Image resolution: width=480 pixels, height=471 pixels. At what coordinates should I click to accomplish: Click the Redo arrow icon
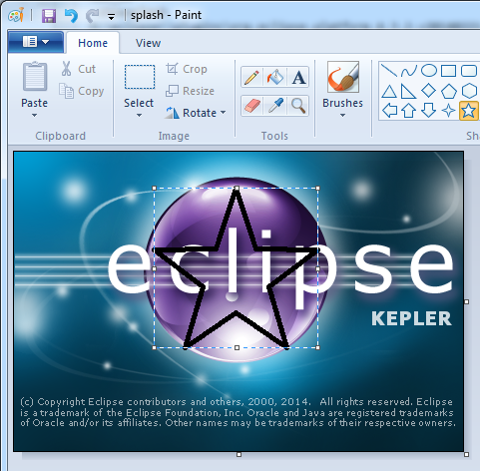coord(92,15)
